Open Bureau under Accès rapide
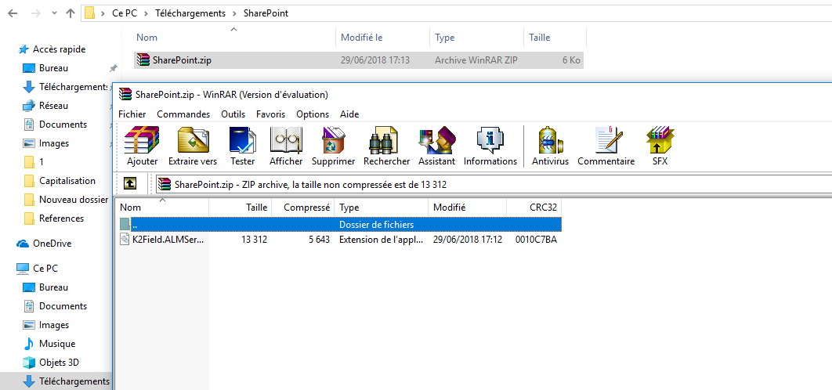 click(53, 68)
